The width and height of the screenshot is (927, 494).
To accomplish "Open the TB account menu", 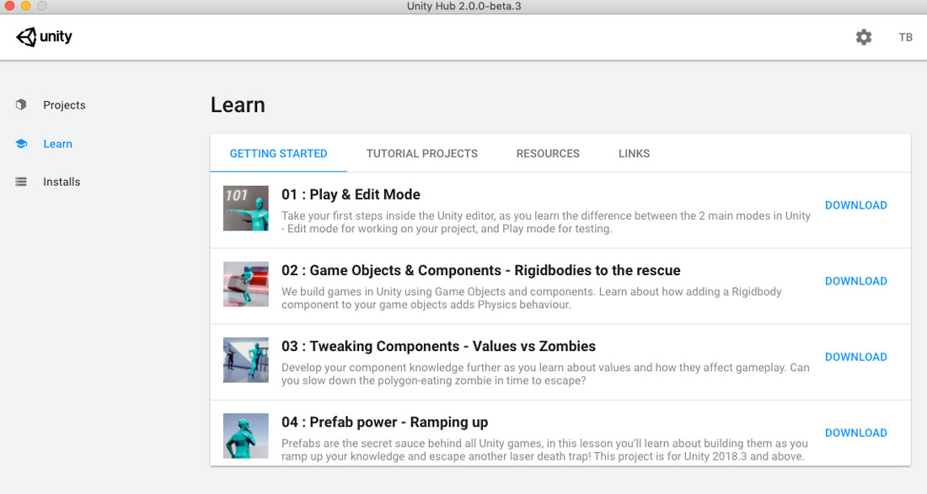I will pyautogui.click(x=905, y=37).
